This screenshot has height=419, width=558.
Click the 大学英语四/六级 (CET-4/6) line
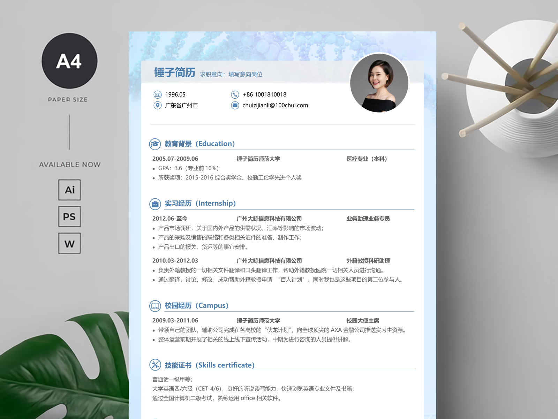tap(254, 389)
